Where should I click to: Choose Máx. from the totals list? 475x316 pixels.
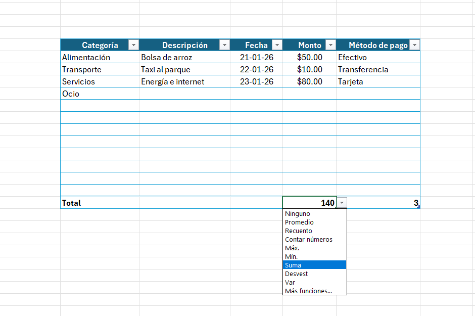pyautogui.click(x=292, y=248)
